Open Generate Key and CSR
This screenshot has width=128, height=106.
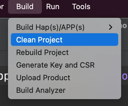coord(65,65)
